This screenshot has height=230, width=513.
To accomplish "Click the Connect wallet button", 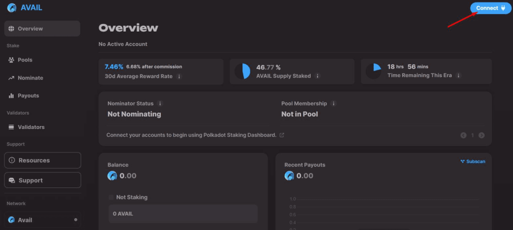I will click(490, 8).
